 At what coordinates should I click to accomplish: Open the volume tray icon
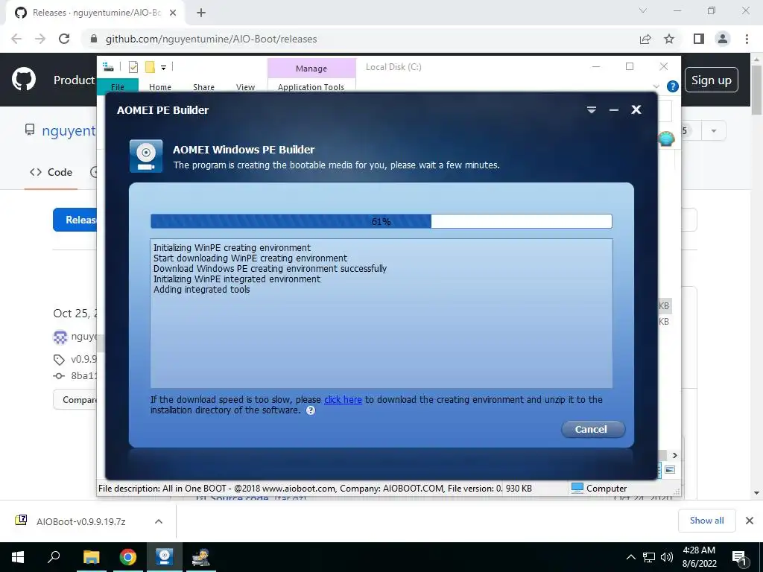click(667, 557)
